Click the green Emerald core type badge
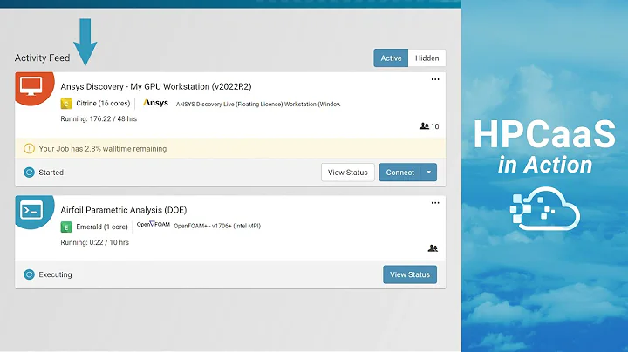The width and height of the screenshot is (628, 352). [x=66, y=227]
